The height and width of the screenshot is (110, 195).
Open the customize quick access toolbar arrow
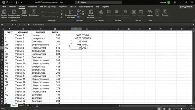21,2
